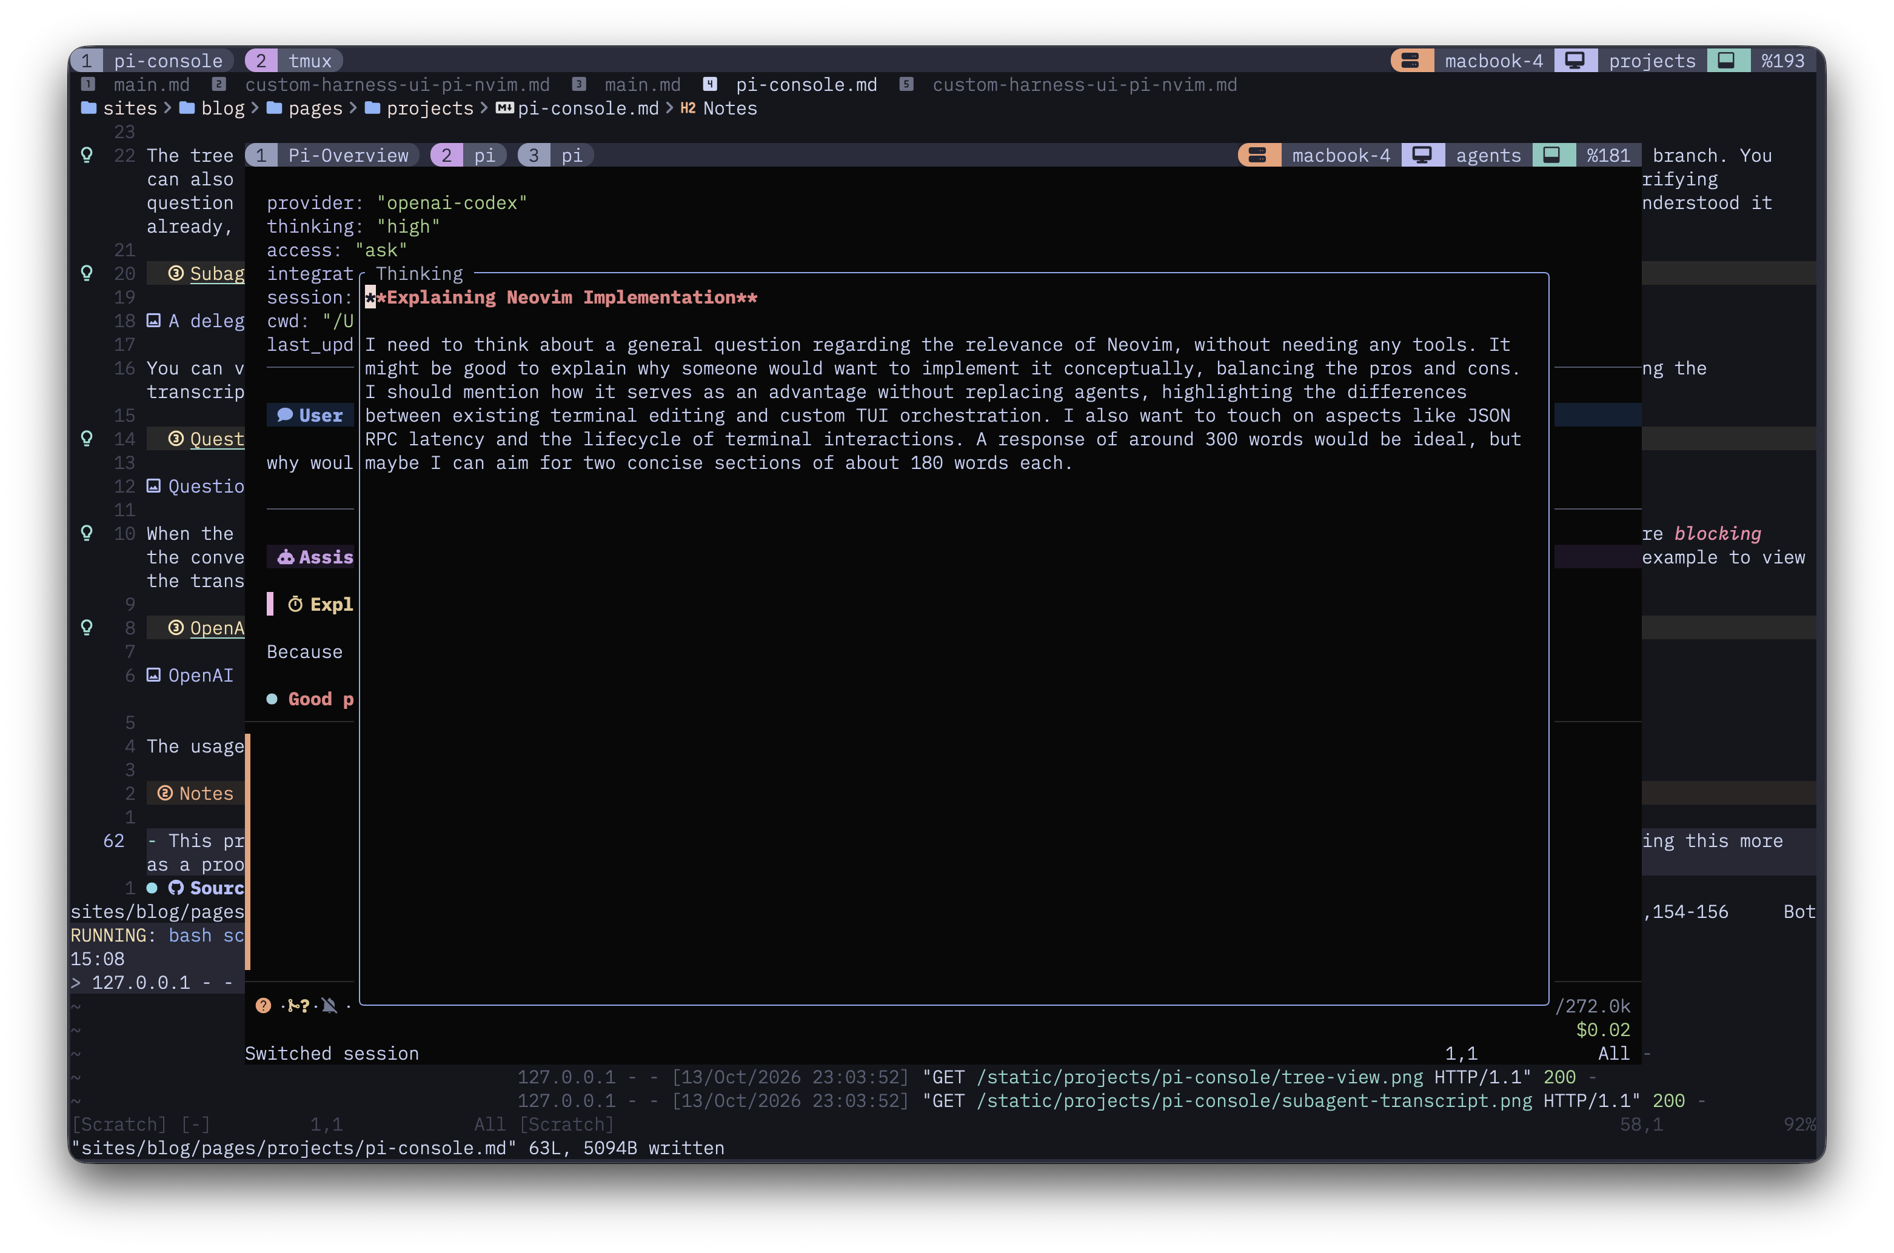
Task: Click the lightbulb beside the OpenA heading
Action: [x=87, y=627]
